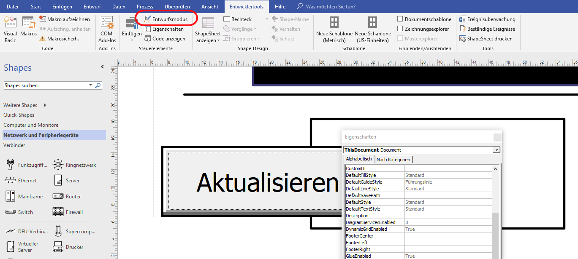Screen dimensions: 578x259
Task: Open the ThisDocument object dropdown
Action: tap(497, 150)
